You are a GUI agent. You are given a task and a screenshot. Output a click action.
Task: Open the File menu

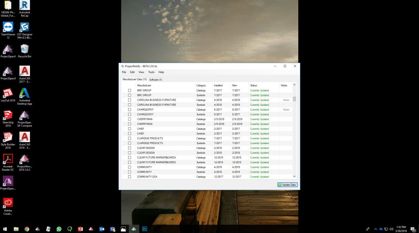point(124,72)
